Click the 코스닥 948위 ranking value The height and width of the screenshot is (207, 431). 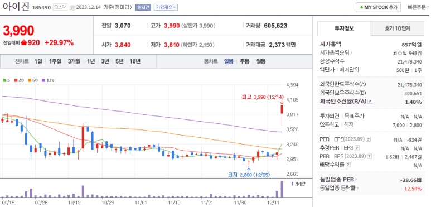click(407, 53)
